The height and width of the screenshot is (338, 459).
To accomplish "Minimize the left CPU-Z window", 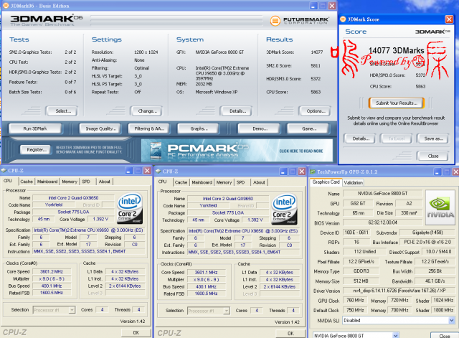I will pyautogui.click(x=128, y=171).
